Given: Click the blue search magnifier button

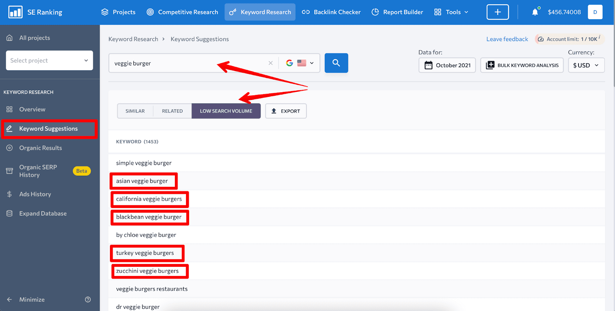Looking at the screenshot, I should pyautogui.click(x=336, y=63).
